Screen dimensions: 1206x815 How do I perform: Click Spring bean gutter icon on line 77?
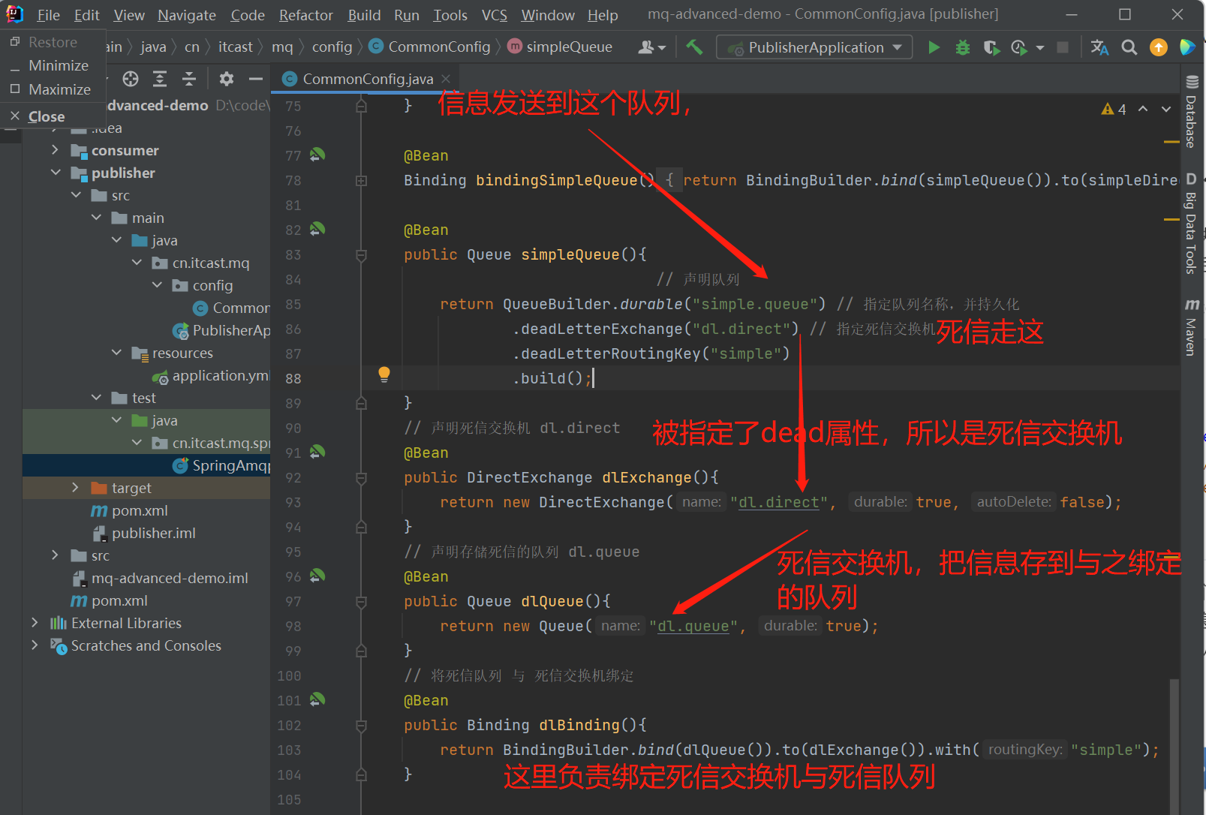(317, 155)
